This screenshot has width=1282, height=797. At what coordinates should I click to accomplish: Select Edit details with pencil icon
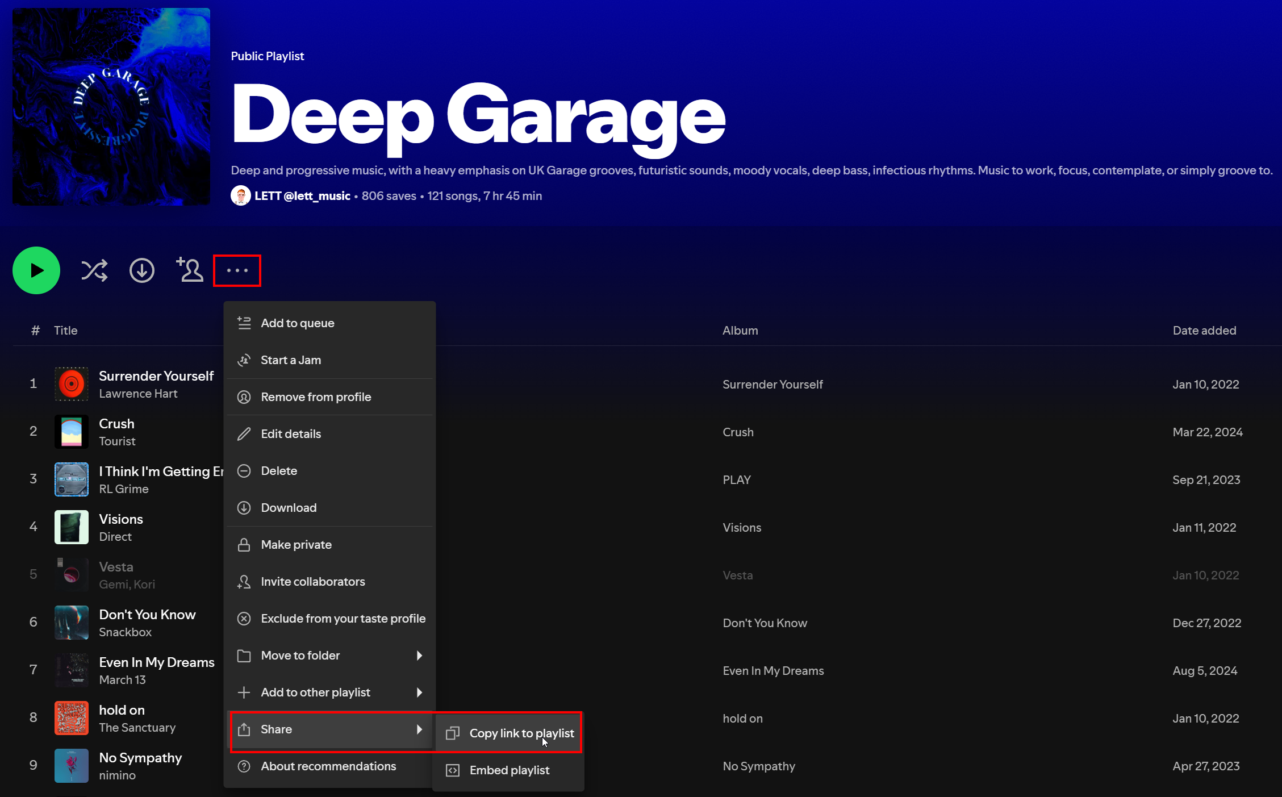coord(290,434)
